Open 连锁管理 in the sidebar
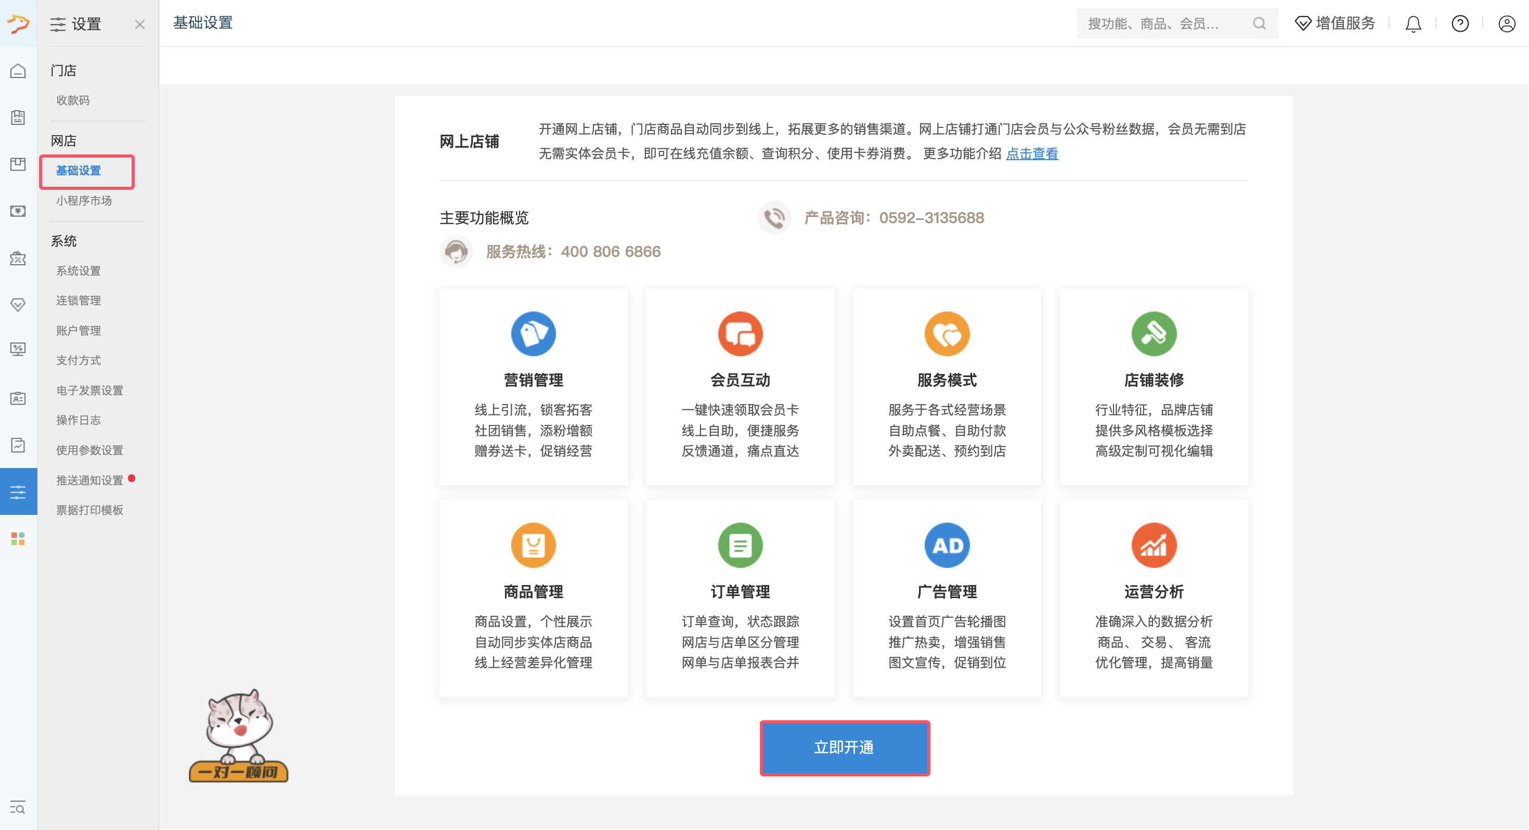 (x=79, y=301)
